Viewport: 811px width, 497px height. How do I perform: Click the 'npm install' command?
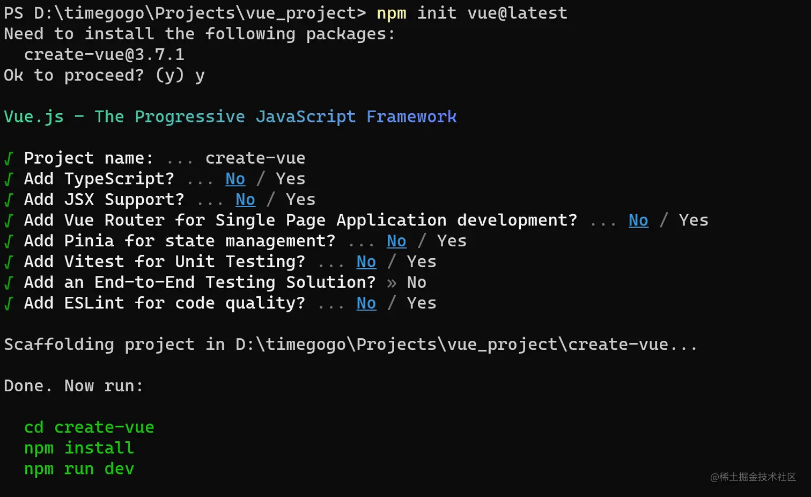(79, 448)
